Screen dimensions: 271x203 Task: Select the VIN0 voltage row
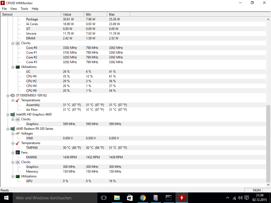click(146, 138)
